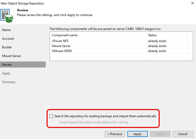Open the Account wizard step

pos(8,39)
